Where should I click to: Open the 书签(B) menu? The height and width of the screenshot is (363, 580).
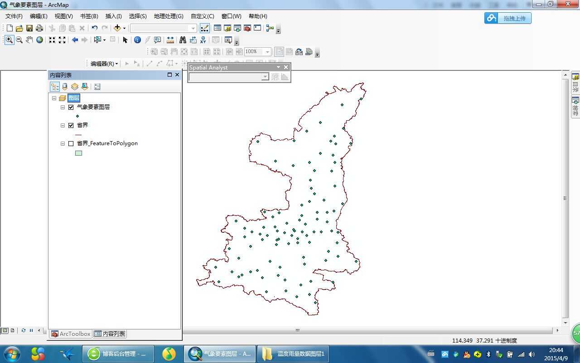point(89,16)
